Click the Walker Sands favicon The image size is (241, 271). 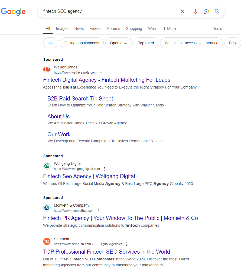click(47, 70)
